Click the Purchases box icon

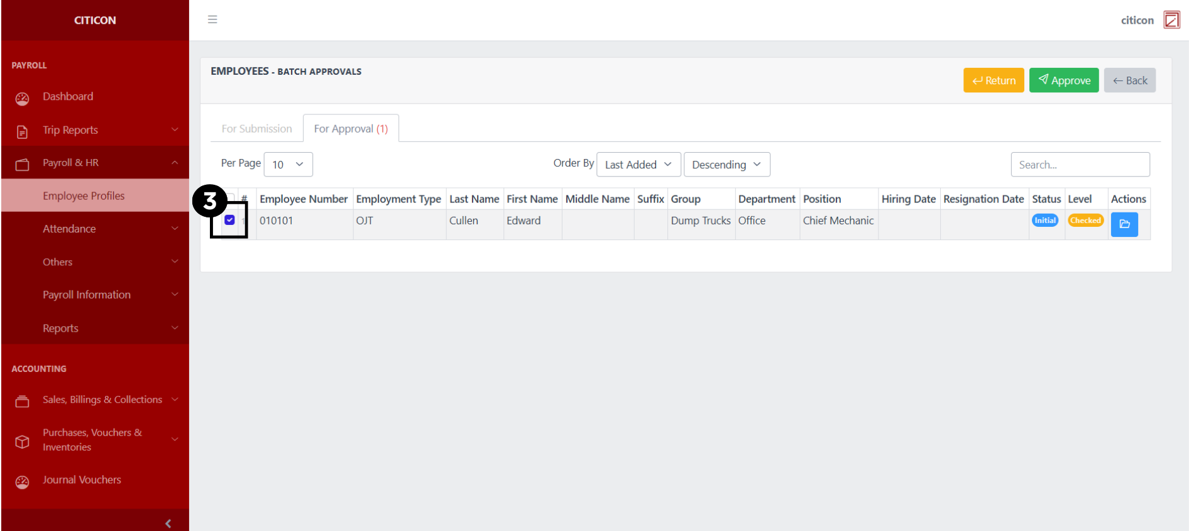(x=22, y=441)
